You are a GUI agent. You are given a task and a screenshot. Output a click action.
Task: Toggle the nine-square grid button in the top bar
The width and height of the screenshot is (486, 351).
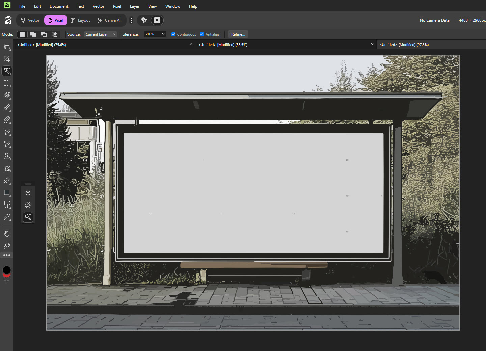[x=157, y=20]
